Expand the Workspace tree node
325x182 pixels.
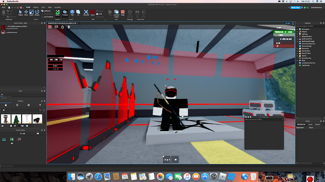(297, 29)
